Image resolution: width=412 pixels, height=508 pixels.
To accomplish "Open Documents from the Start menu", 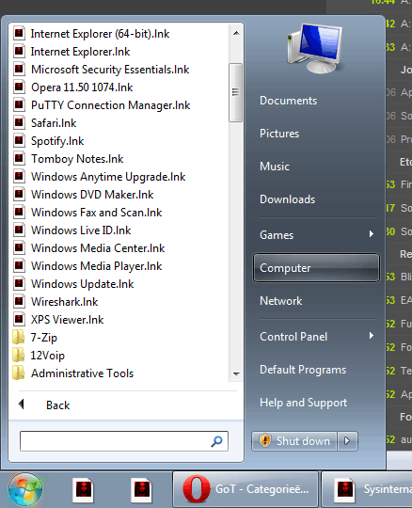I will pyautogui.click(x=288, y=101).
